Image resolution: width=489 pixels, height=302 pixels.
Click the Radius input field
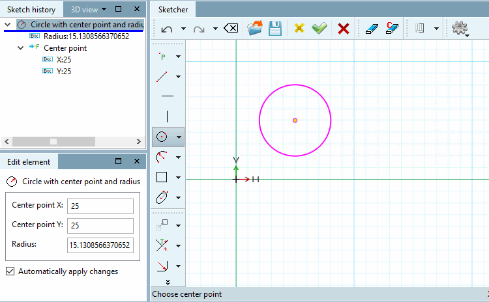pos(100,245)
